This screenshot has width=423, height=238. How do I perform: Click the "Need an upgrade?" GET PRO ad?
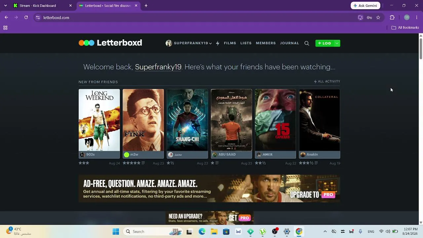click(210, 218)
